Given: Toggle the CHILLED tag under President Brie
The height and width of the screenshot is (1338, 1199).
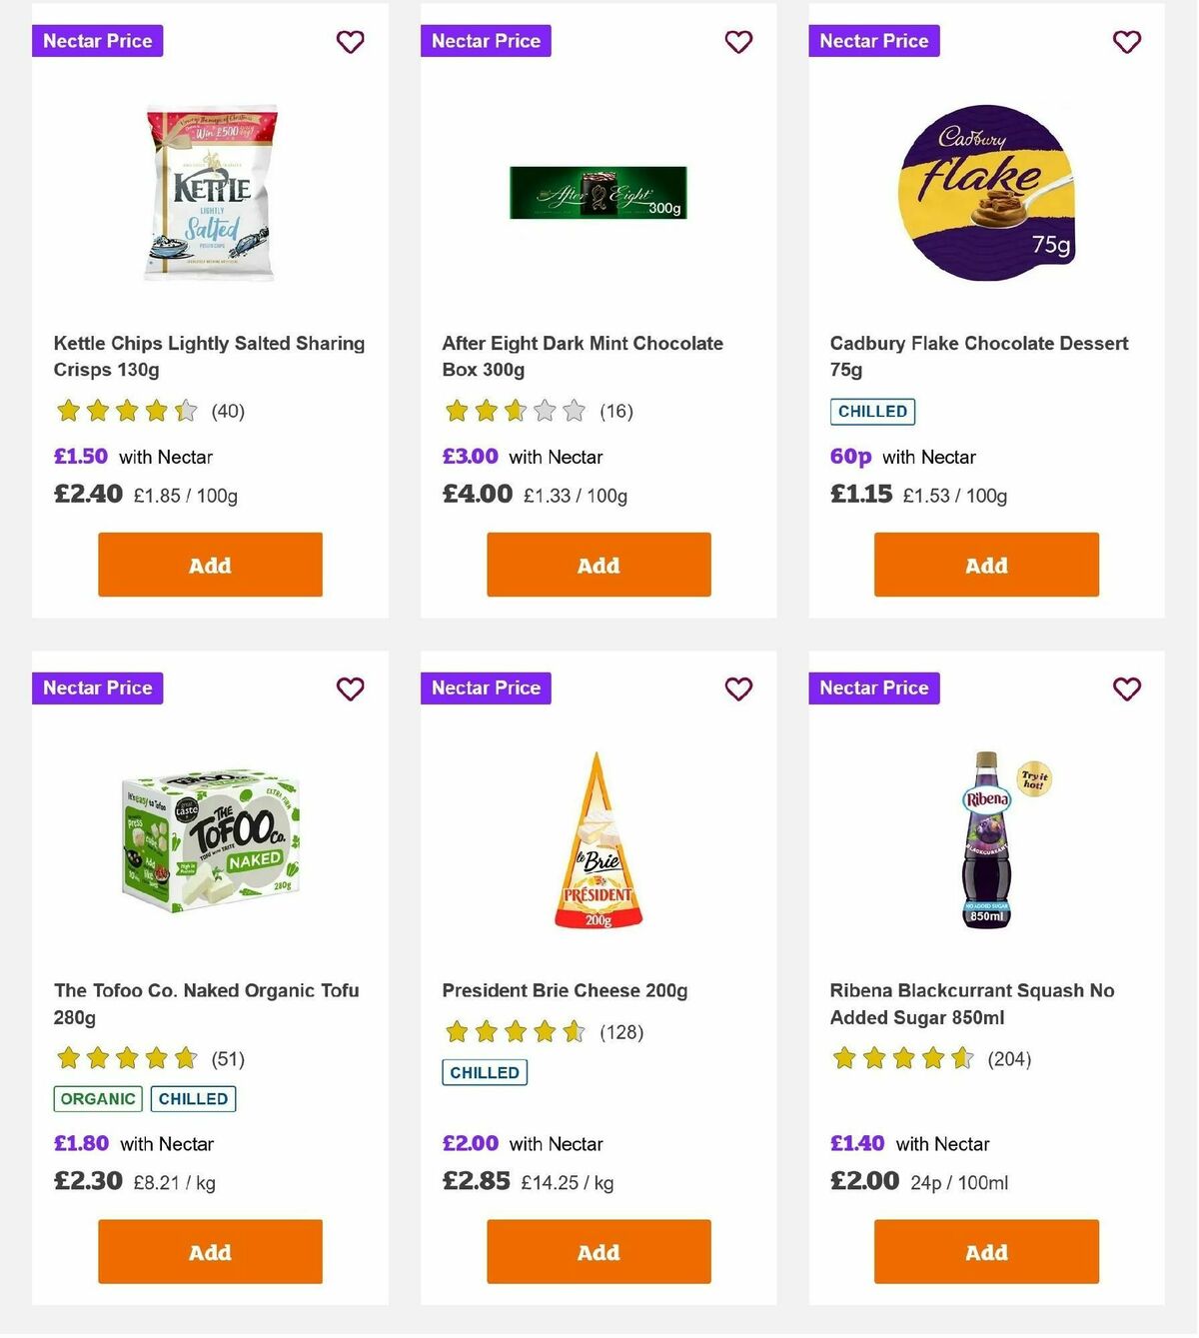Looking at the screenshot, I should pyautogui.click(x=485, y=1072).
